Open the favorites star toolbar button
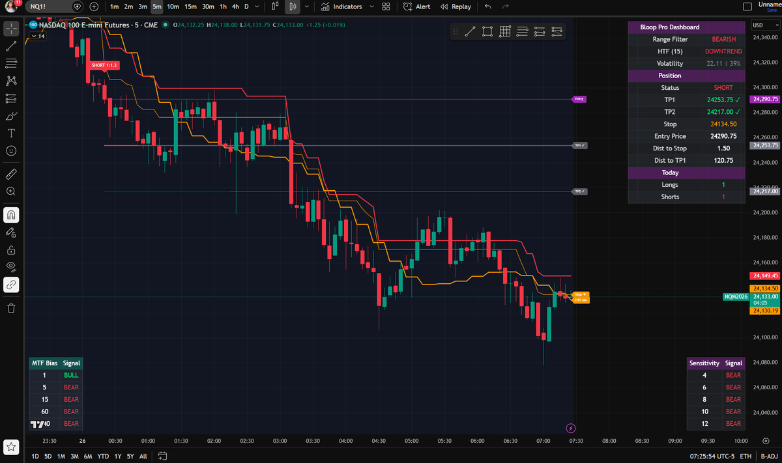This screenshot has width=782, height=463. pyautogui.click(x=11, y=447)
